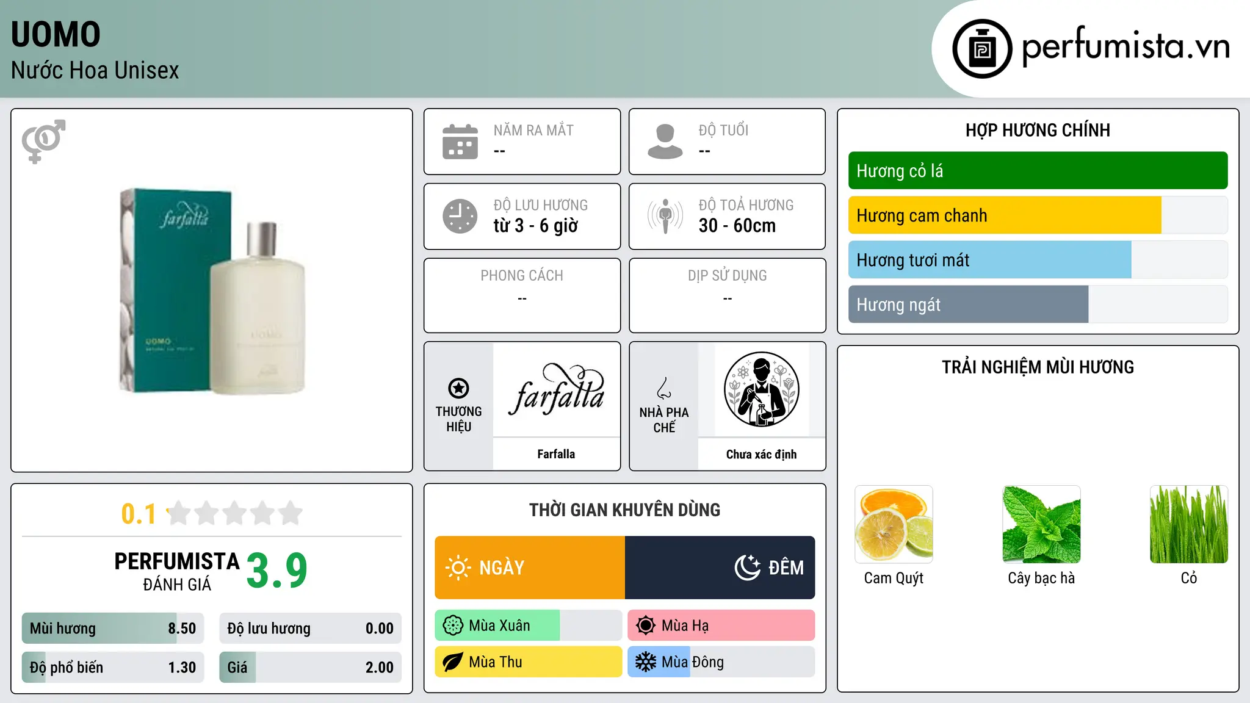Click the summer sun icon

(646, 625)
